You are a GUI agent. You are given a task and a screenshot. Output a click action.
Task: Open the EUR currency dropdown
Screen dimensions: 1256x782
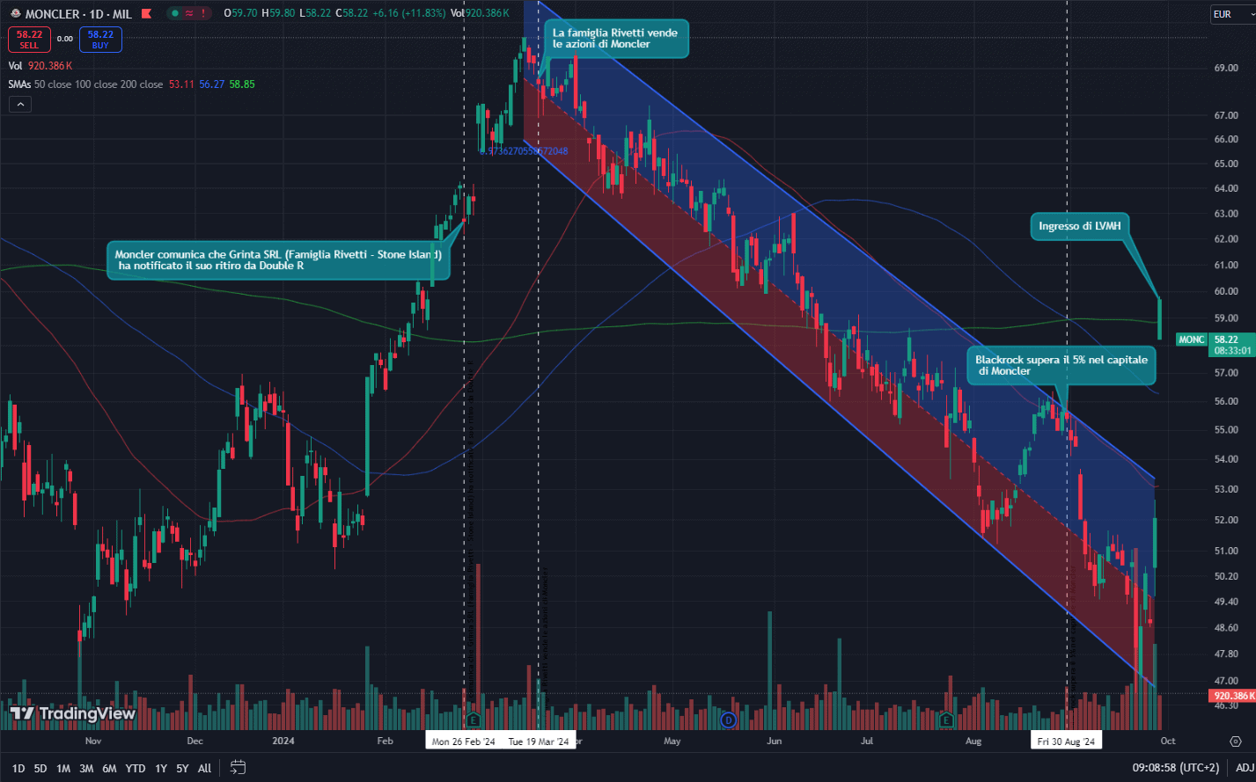1229,14
